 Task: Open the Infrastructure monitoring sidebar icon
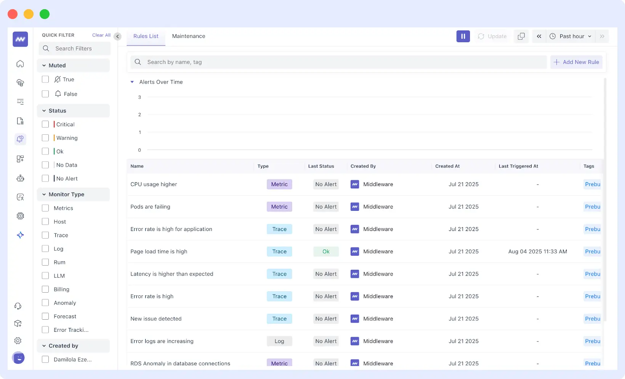(x=20, y=83)
